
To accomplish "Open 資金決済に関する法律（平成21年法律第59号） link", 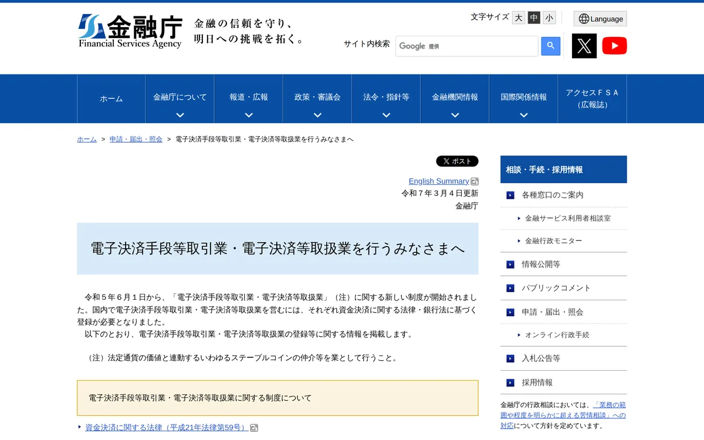I will pos(167,428).
